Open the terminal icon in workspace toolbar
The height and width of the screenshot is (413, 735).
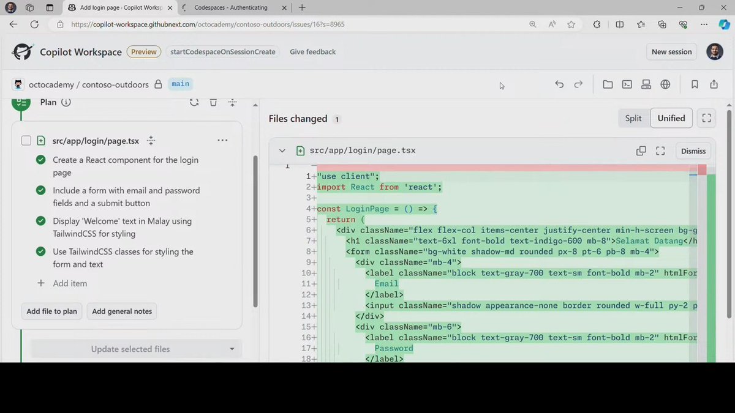tap(627, 84)
